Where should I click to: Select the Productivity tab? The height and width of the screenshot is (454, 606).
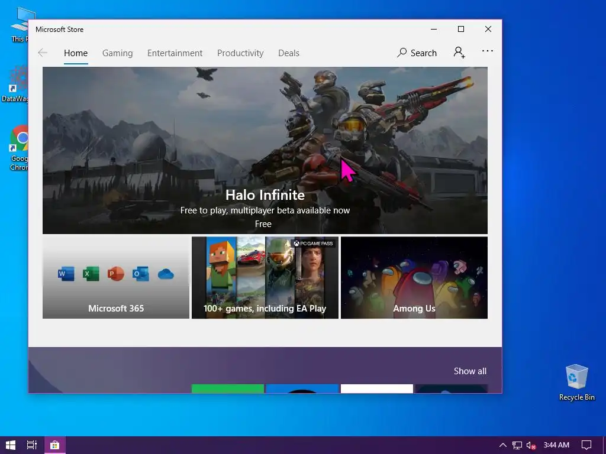click(240, 53)
